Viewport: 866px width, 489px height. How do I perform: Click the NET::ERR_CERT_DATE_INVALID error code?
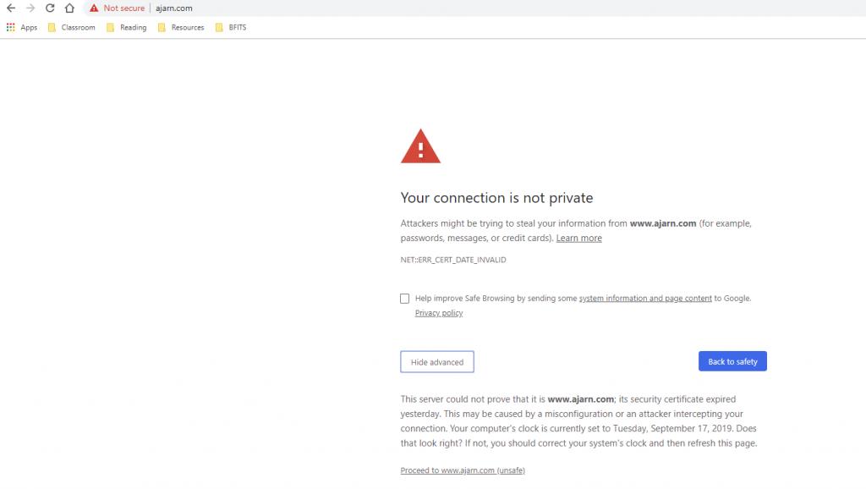click(453, 260)
